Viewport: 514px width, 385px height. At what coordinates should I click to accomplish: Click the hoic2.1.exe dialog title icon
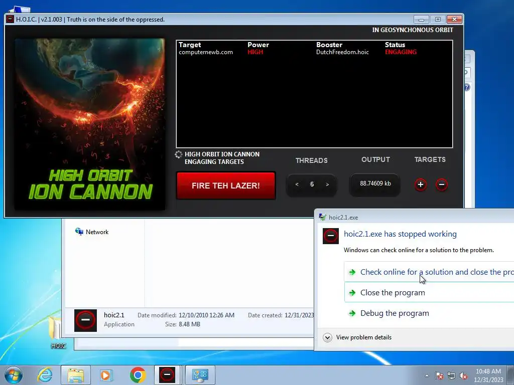(x=323, y=217)
